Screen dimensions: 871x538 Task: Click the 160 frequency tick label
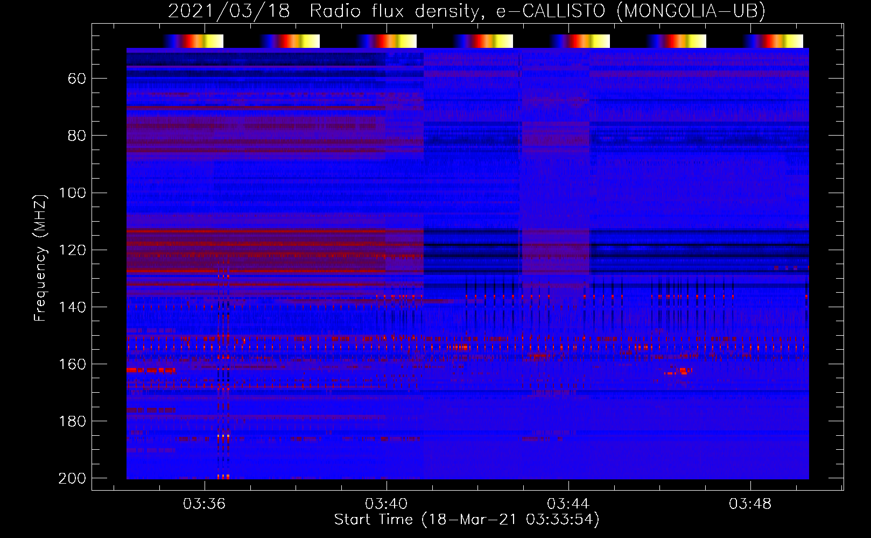tap(73, 364)
